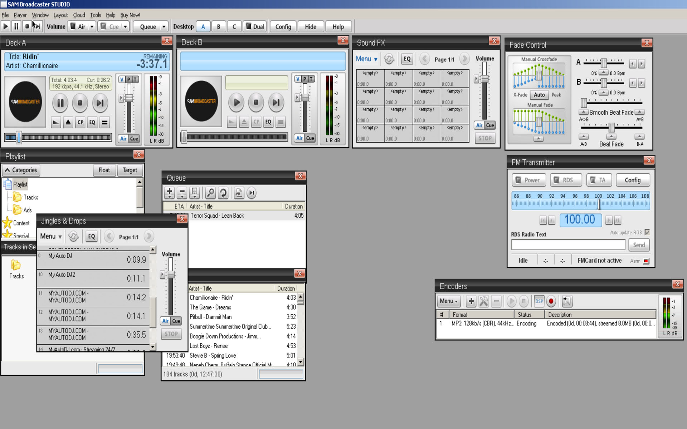
Task: Click Encoders configure wrench icon
Action: pos(484,301)
